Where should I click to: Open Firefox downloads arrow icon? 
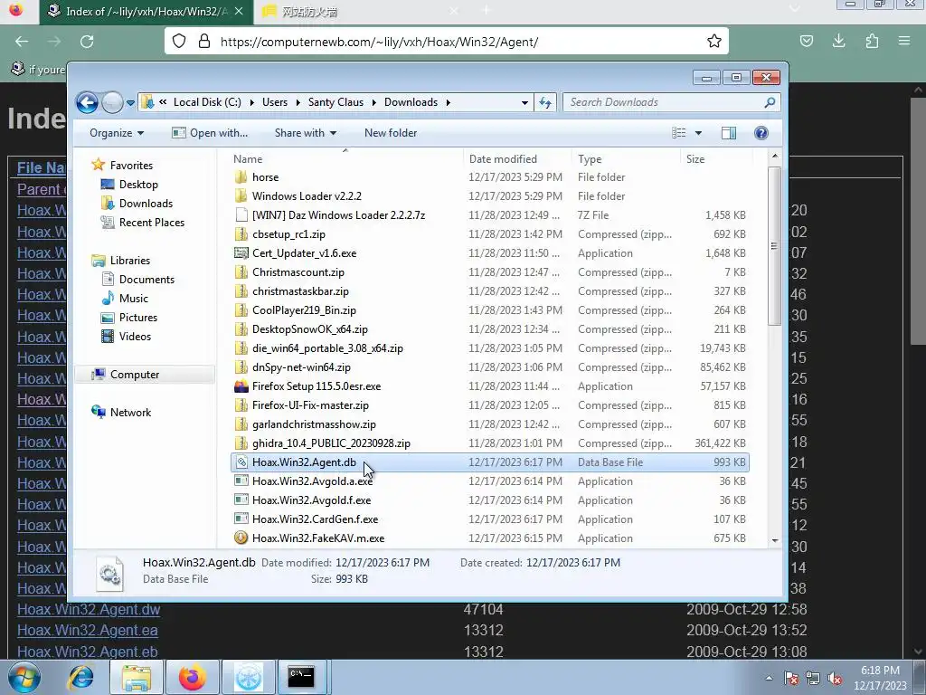tap(838, 42)
